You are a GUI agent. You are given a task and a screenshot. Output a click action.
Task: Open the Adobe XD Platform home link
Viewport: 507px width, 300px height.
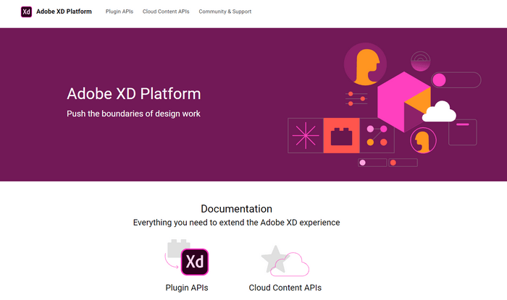click(64, 12)
